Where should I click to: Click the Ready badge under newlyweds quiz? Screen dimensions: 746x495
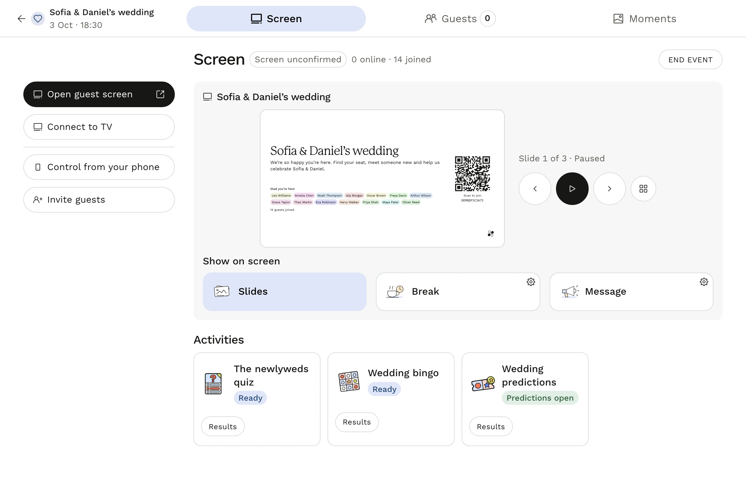tap(250, 398)
